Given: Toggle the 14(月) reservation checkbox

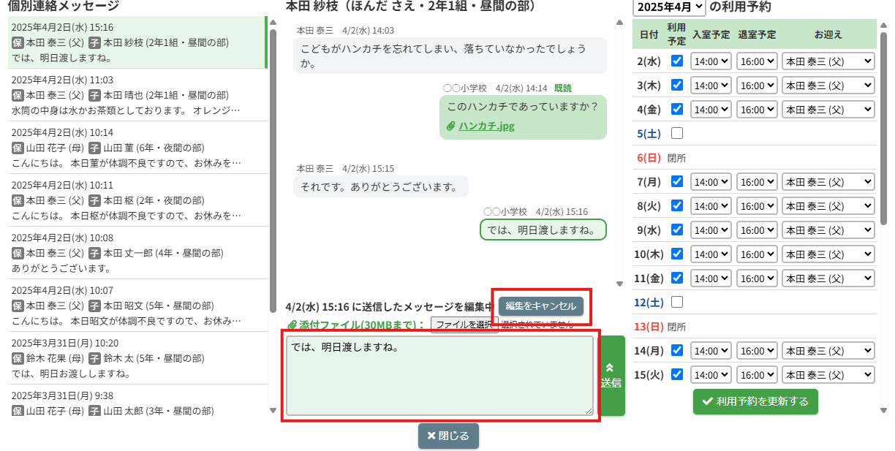Looking at the screenshot, I should (677, 350).
